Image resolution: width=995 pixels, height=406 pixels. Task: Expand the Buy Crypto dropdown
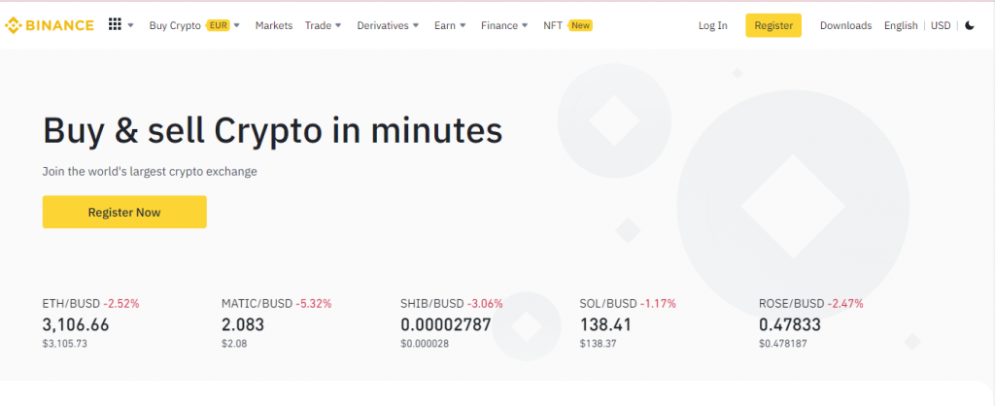click(175, 25)
